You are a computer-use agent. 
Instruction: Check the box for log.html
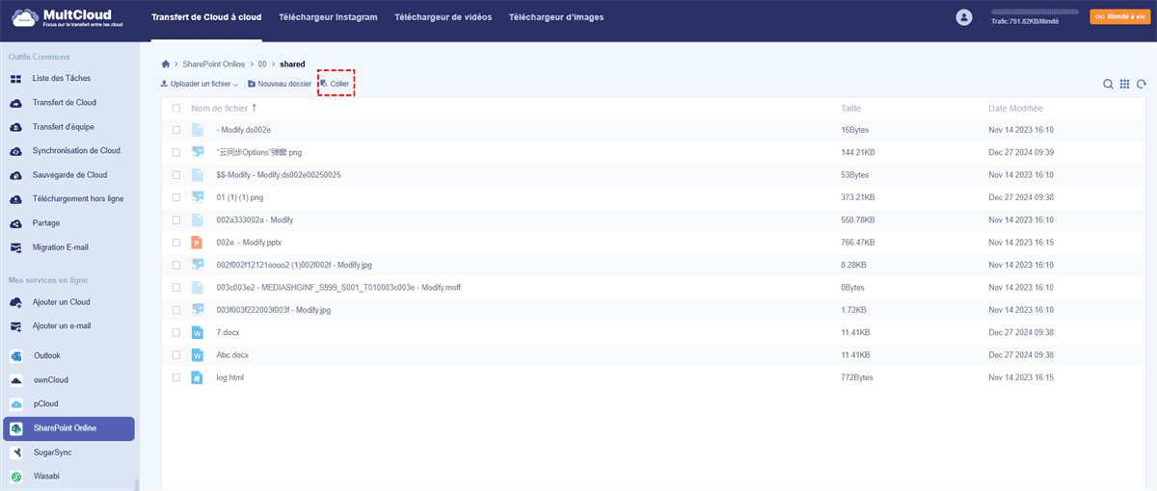pos(176,377)
